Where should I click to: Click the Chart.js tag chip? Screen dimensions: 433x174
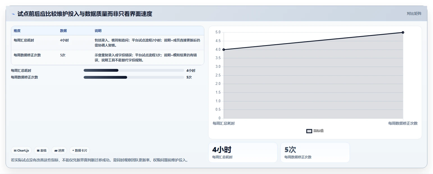pyautogui.click(x=22, y=150)
